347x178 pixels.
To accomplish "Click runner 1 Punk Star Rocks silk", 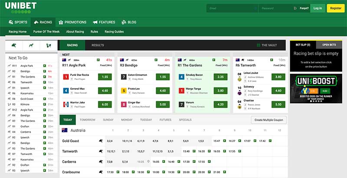I will tap(66, 77).
